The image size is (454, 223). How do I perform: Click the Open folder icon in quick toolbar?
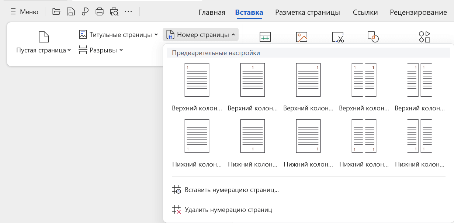[56, 12]
